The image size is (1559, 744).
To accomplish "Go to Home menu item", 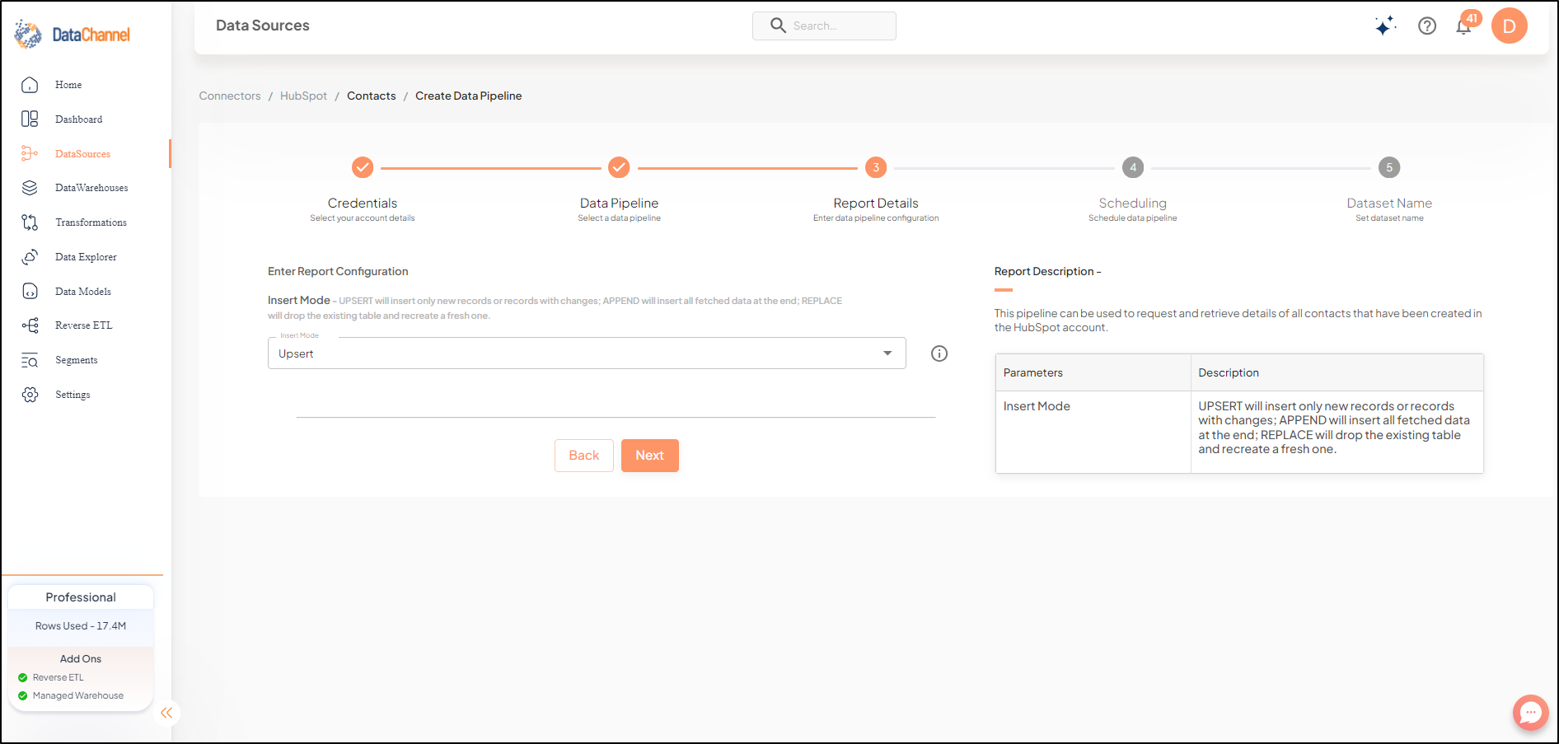I will click(x=68, y=85).
